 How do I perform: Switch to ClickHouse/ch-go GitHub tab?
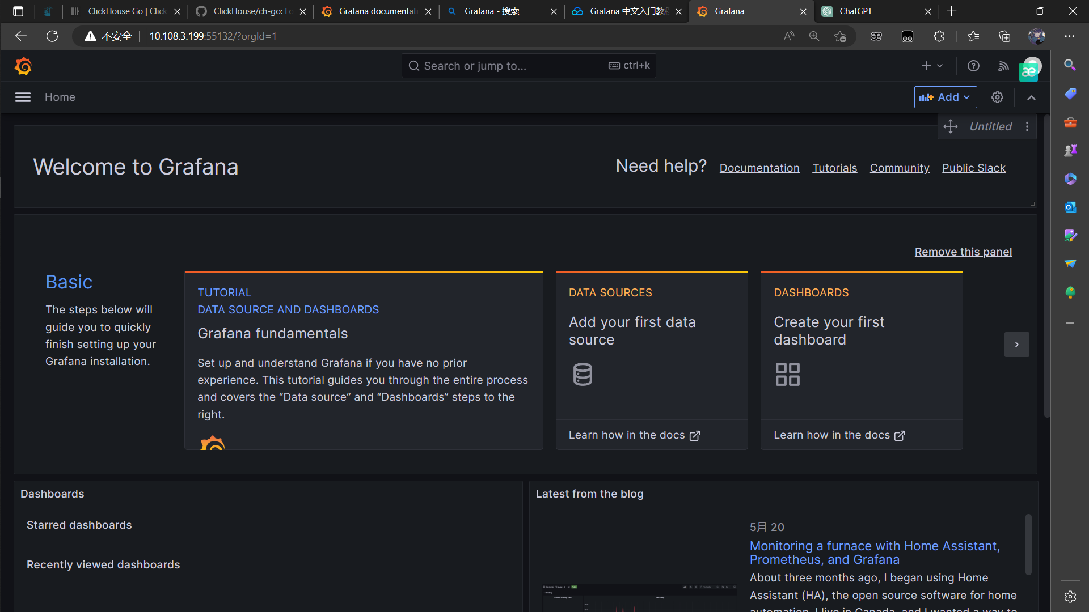coord(250,11)
